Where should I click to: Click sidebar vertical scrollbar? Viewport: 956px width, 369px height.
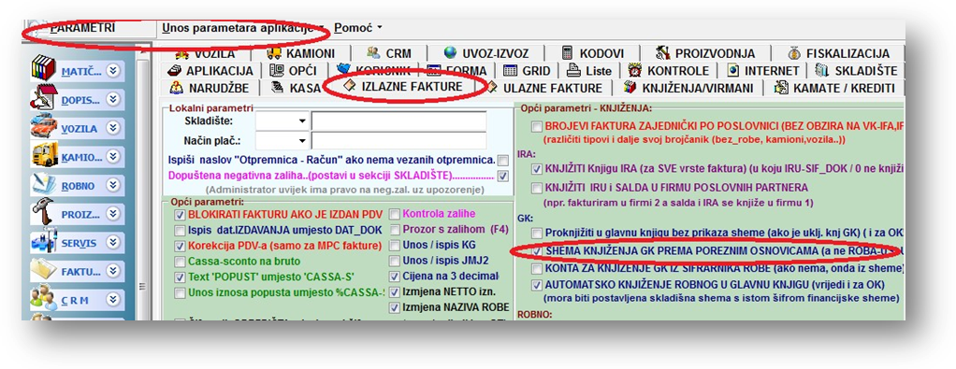pyautogui.click(x=143, y=189)
